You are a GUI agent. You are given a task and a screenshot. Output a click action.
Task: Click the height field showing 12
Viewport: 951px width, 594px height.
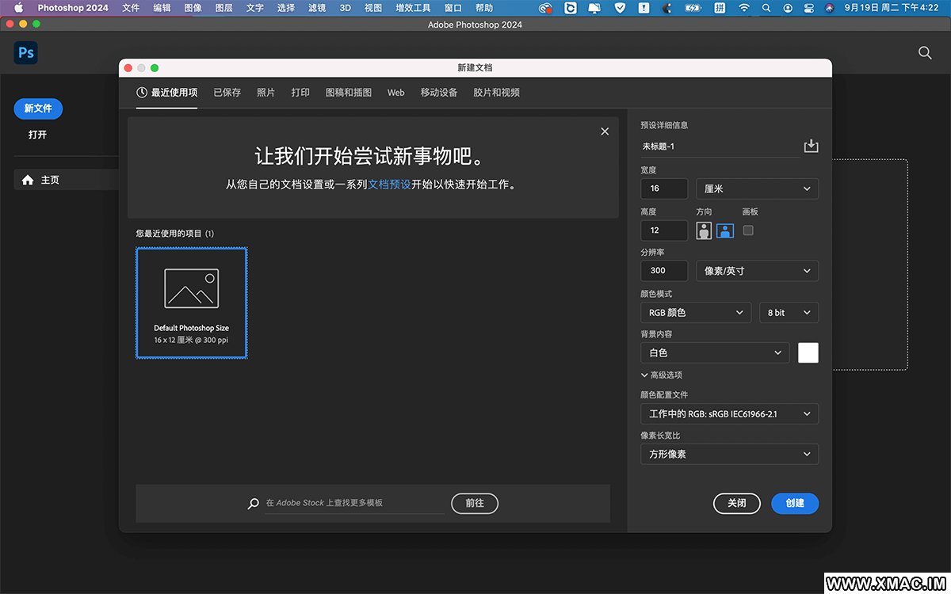(664, 230)
